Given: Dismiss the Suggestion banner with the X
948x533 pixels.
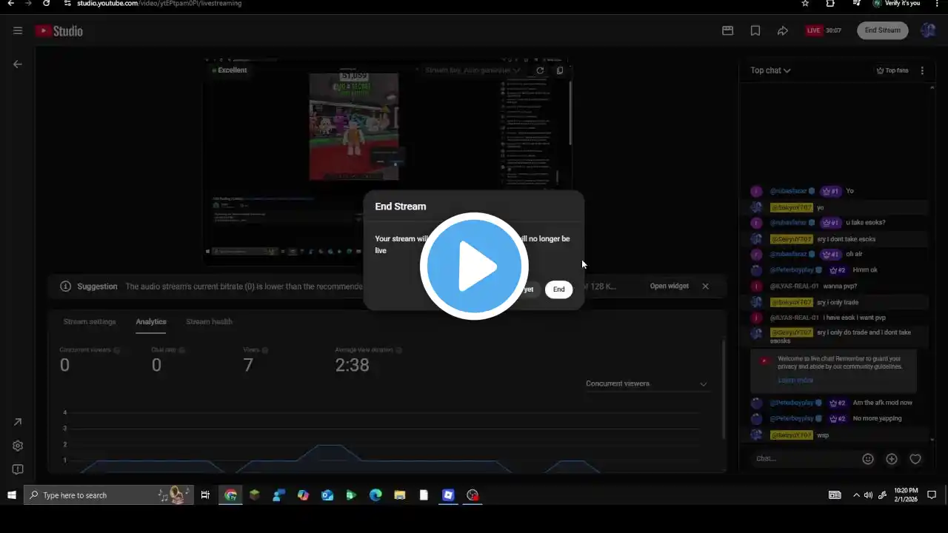Looking at the screenshot, I should pyautogui.click(x=705, y=286).
